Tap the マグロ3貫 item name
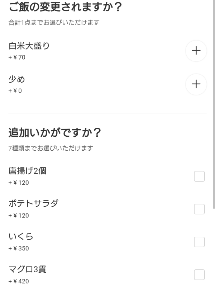 tap(27, 270)
